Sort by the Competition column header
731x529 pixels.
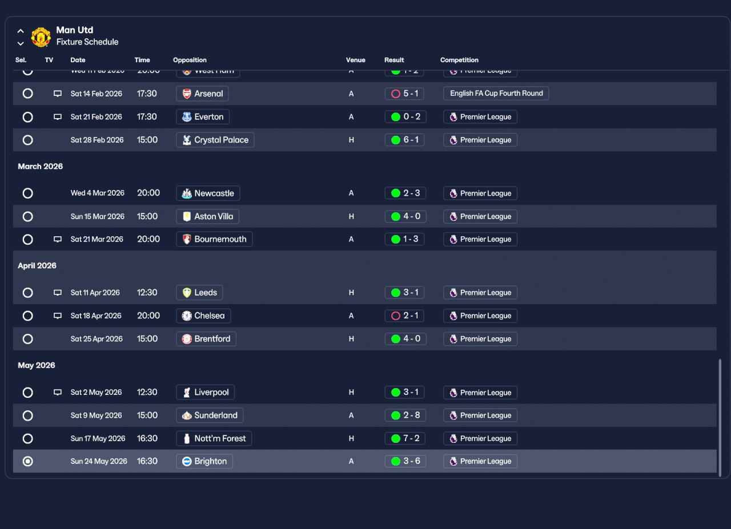(x=459, y=60)
